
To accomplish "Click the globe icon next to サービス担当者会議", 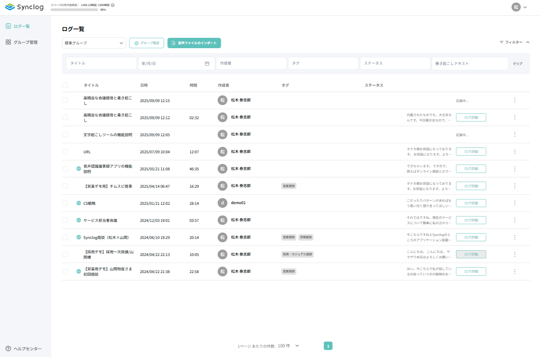I will click(79, 220).
